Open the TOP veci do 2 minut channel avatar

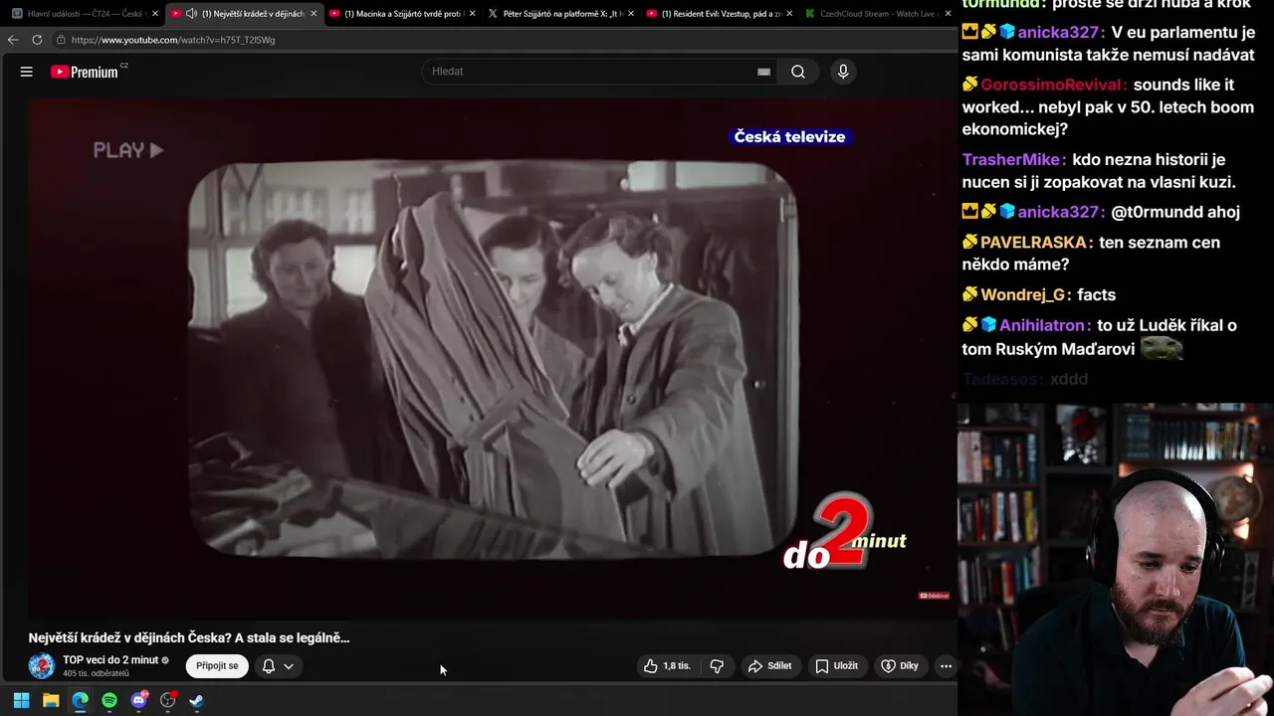point(42,666)
